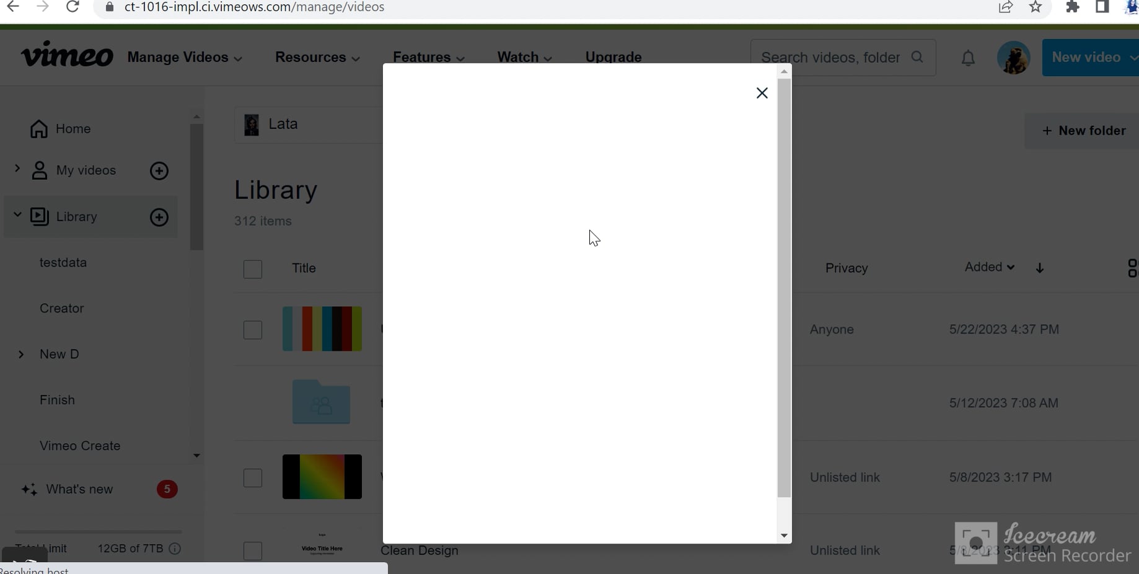The image size is (1139, 574).
Task: Open the New video dropdown arrow
Action: 1133,57
